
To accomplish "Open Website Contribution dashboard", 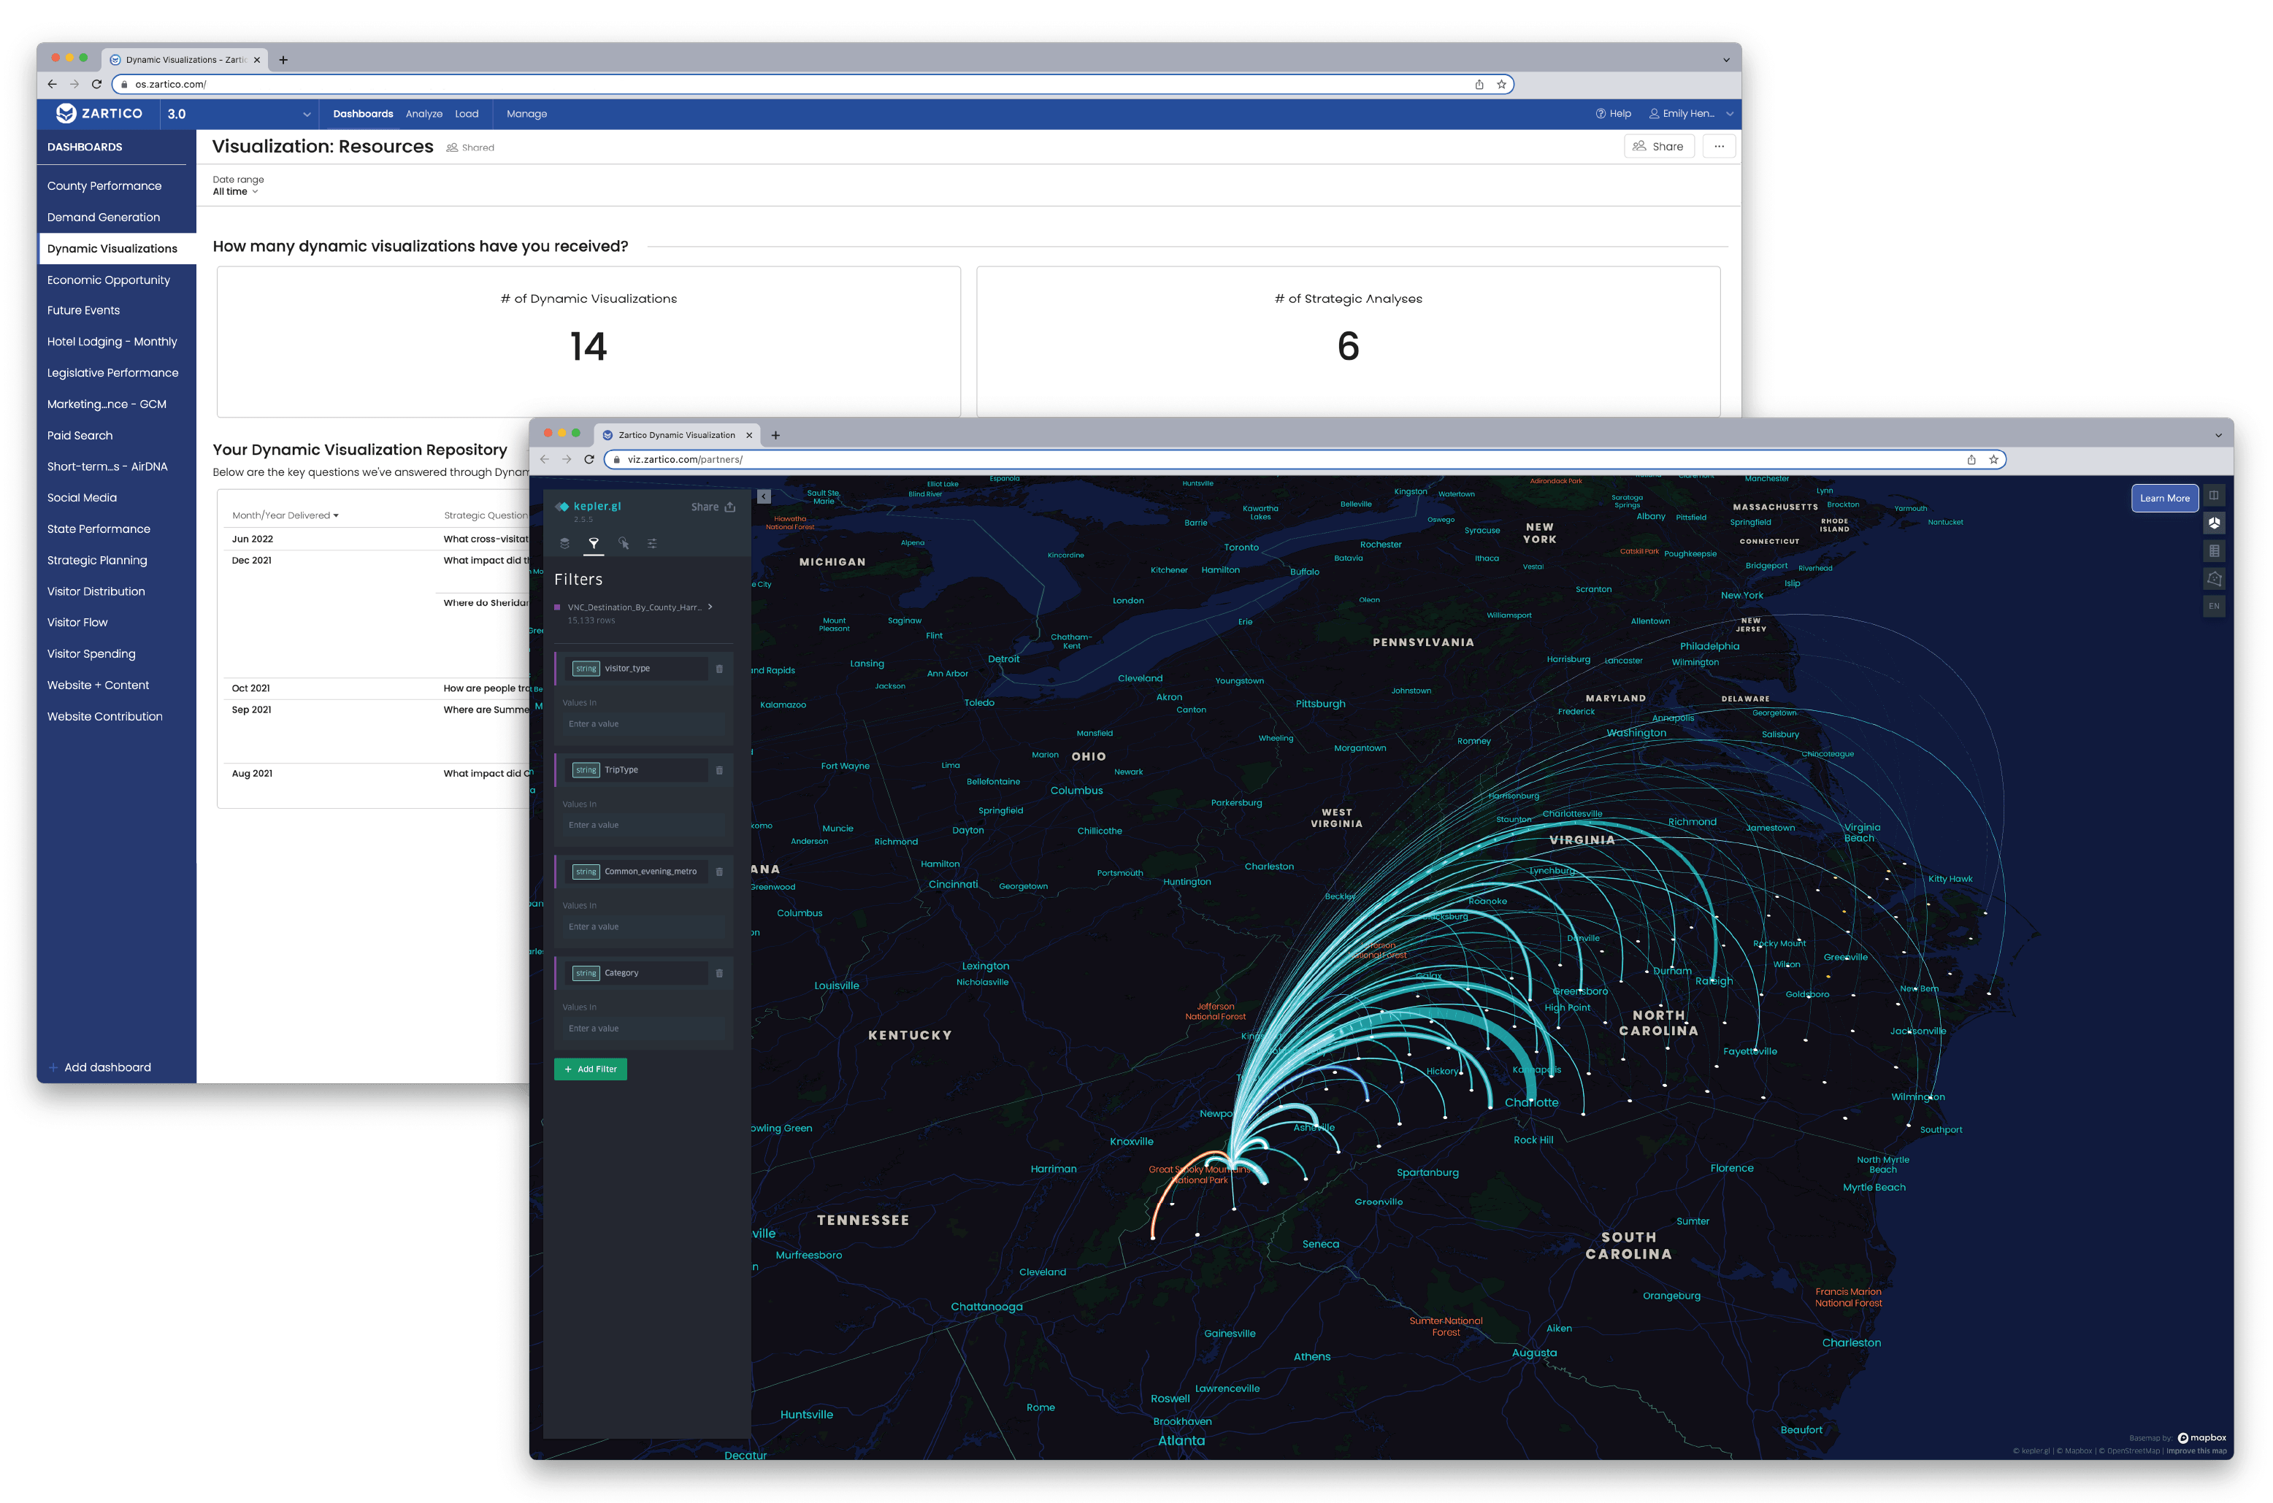I will tap(104, 717).
